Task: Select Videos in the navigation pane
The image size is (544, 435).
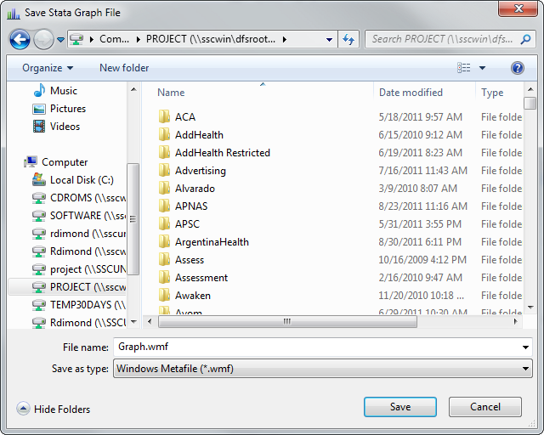Action: [65, 127]
